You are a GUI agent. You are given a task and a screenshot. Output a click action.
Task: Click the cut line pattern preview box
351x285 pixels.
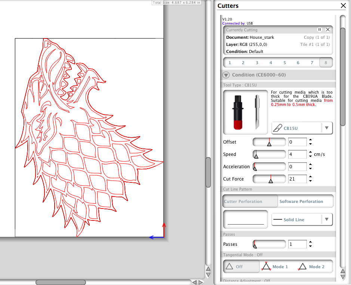click(246, 219)
